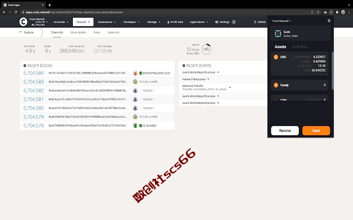Viewport: 353px width, 220px height.
Task: Click the Send button
Action: (316, 131)
